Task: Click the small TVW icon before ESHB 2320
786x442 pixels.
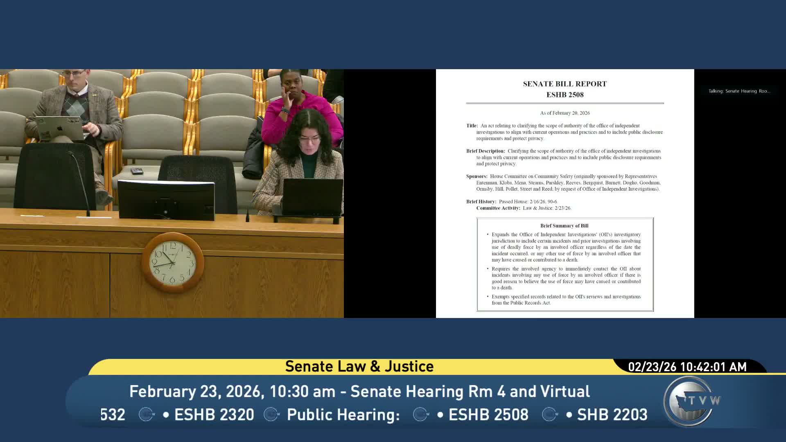Action: pos(147,414)
